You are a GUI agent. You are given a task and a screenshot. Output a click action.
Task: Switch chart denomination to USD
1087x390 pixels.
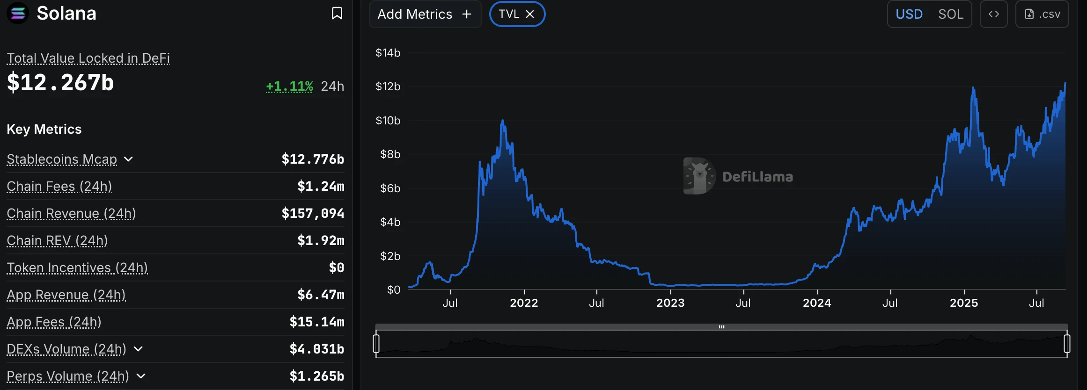[x=909, y=14]
